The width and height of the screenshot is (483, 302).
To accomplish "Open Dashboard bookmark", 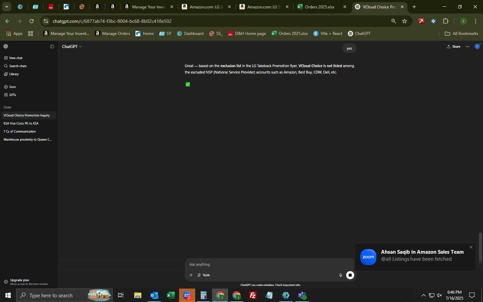I will (190, 34).
